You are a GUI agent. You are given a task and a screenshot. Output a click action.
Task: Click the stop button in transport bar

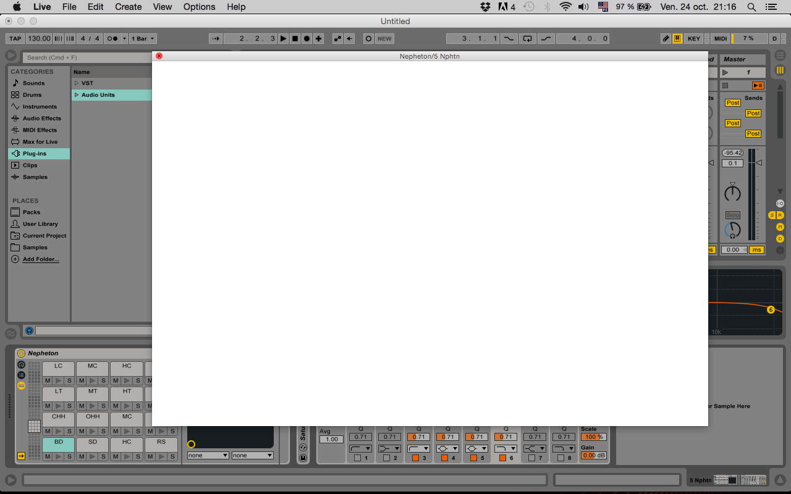coord(295,38)
